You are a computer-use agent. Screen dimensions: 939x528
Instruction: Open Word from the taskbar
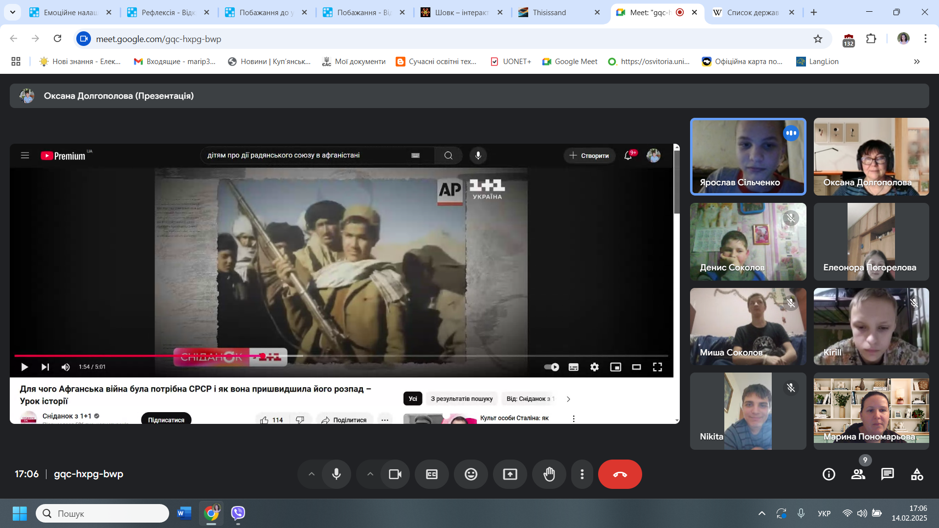pyautogui.click(x=184, y=513)
